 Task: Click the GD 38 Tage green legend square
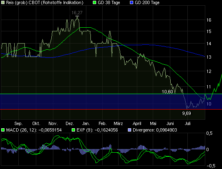[x=95, y=2]
